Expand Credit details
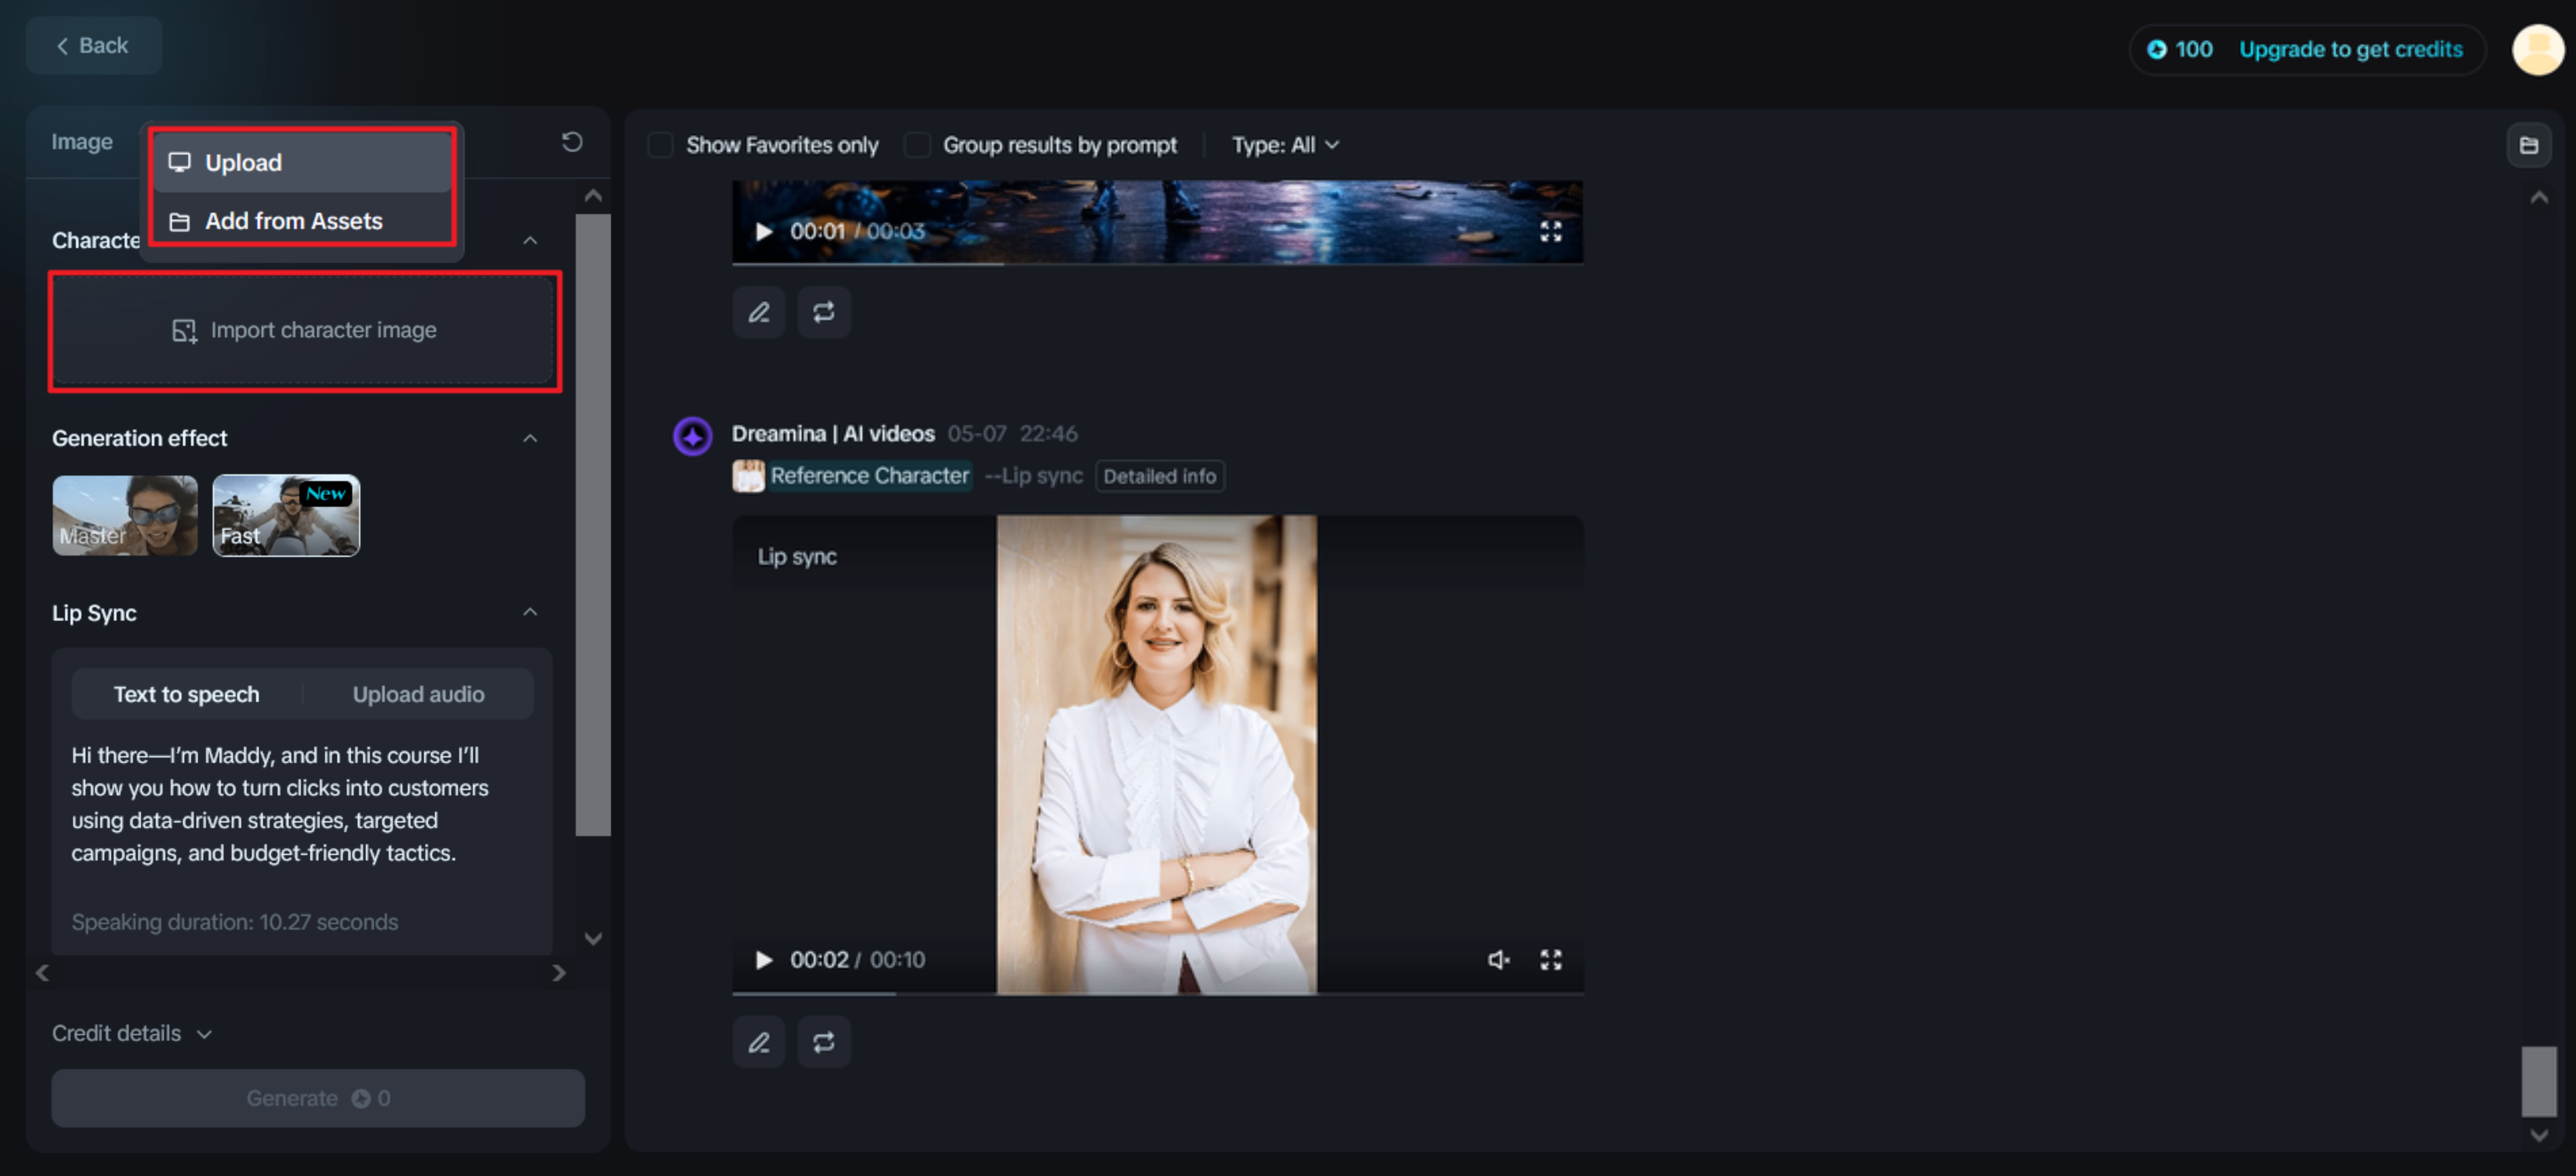2576x1176 pixels. click(x=131, y=1033)
